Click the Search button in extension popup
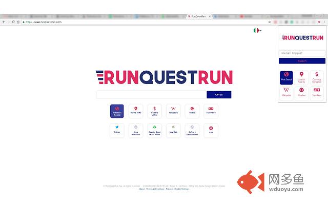 pyautogui.click(x=302, y=61)
